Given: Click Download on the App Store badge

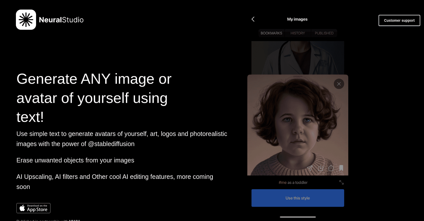Looking at the screenshot, I should [x=33, y=208].
